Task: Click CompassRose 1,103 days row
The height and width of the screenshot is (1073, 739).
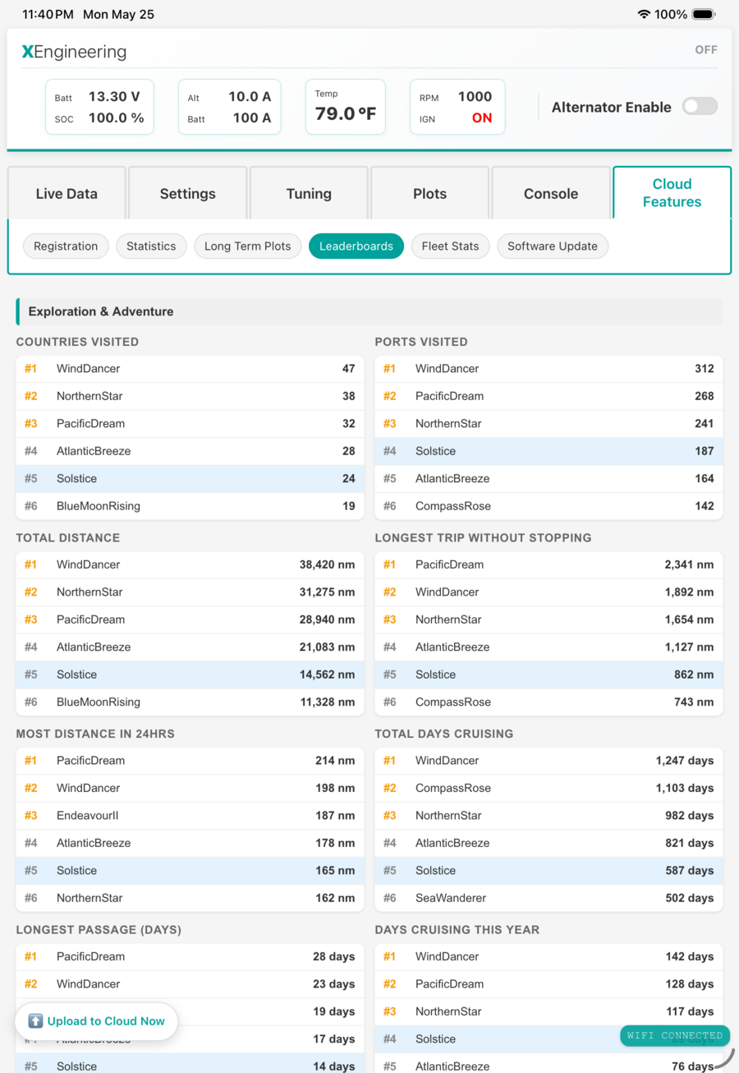Action: [x=549, y=788]
